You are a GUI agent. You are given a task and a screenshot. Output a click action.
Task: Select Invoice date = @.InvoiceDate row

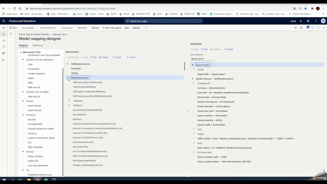tap(212, 97)
